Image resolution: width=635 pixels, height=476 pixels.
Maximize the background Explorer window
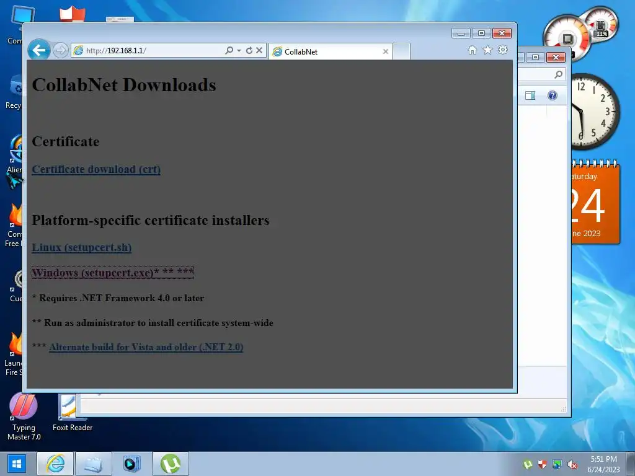[x=535, y=58]
